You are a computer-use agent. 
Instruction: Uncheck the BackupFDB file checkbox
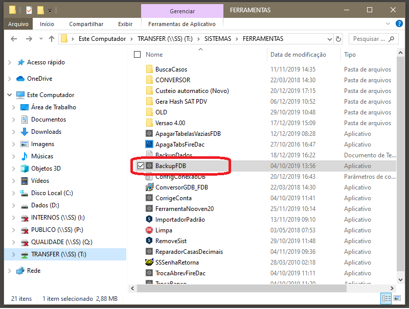point(141,166)
